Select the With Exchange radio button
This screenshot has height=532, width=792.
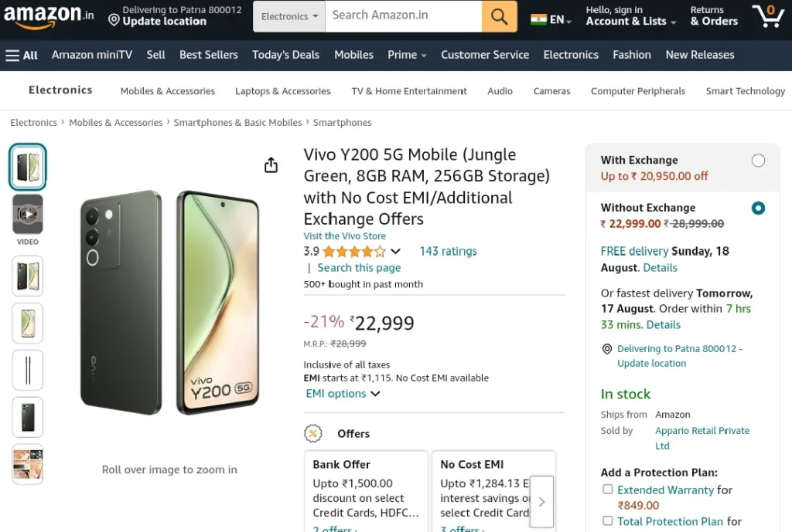[758, 161]
